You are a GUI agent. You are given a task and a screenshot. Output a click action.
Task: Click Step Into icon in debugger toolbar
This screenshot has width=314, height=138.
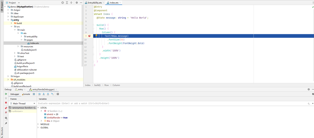[x=44, y=94]
